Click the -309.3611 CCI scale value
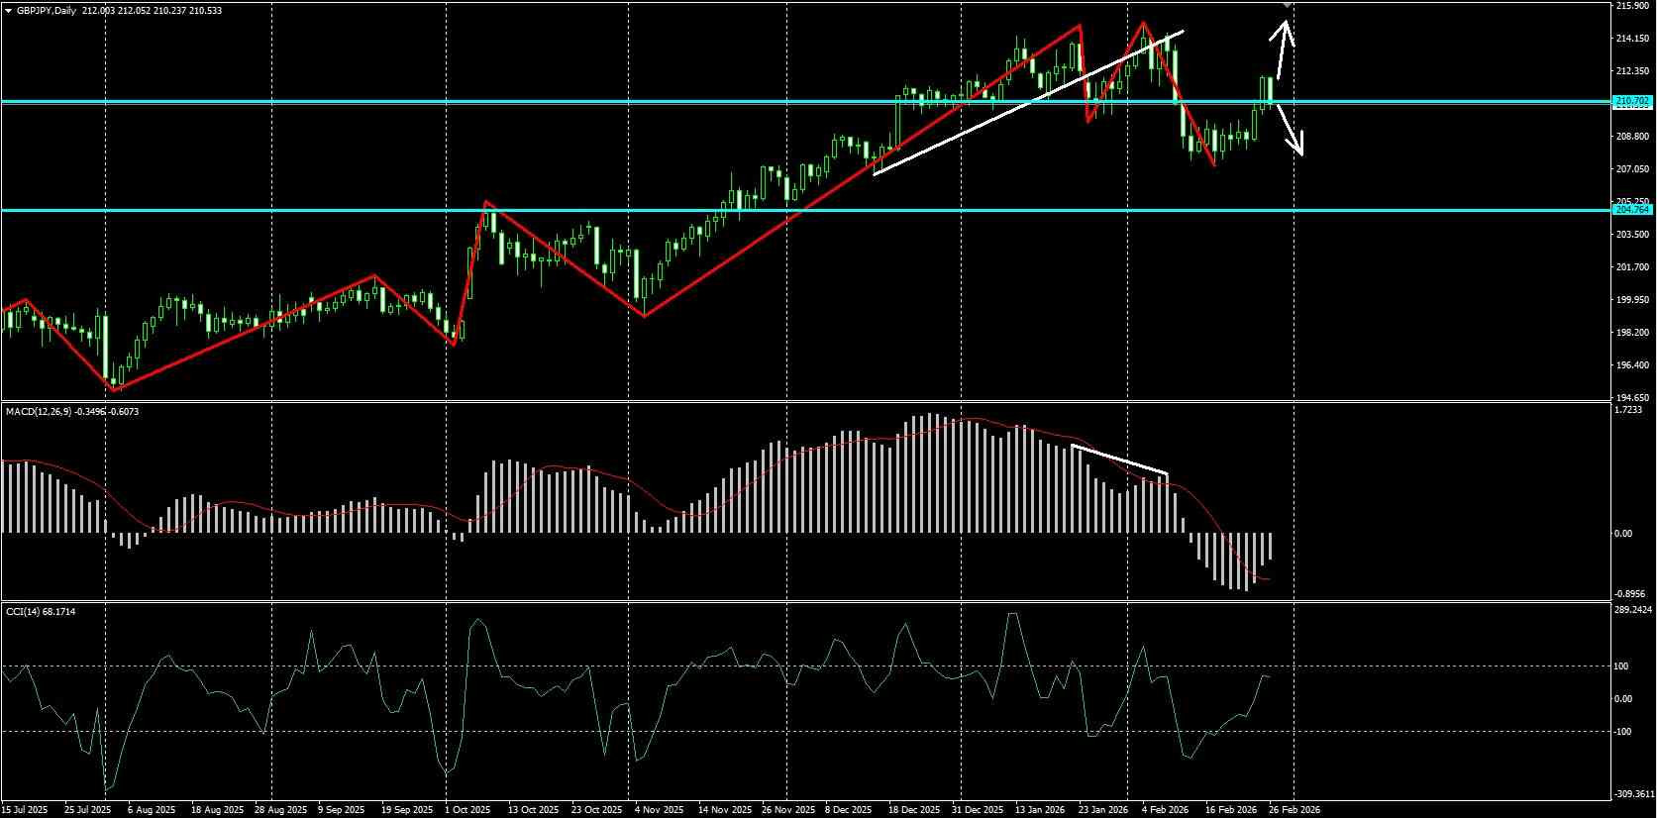 tap(1635, 794)
